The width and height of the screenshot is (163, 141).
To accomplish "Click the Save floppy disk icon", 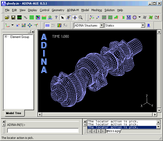I will pos(13,18).
